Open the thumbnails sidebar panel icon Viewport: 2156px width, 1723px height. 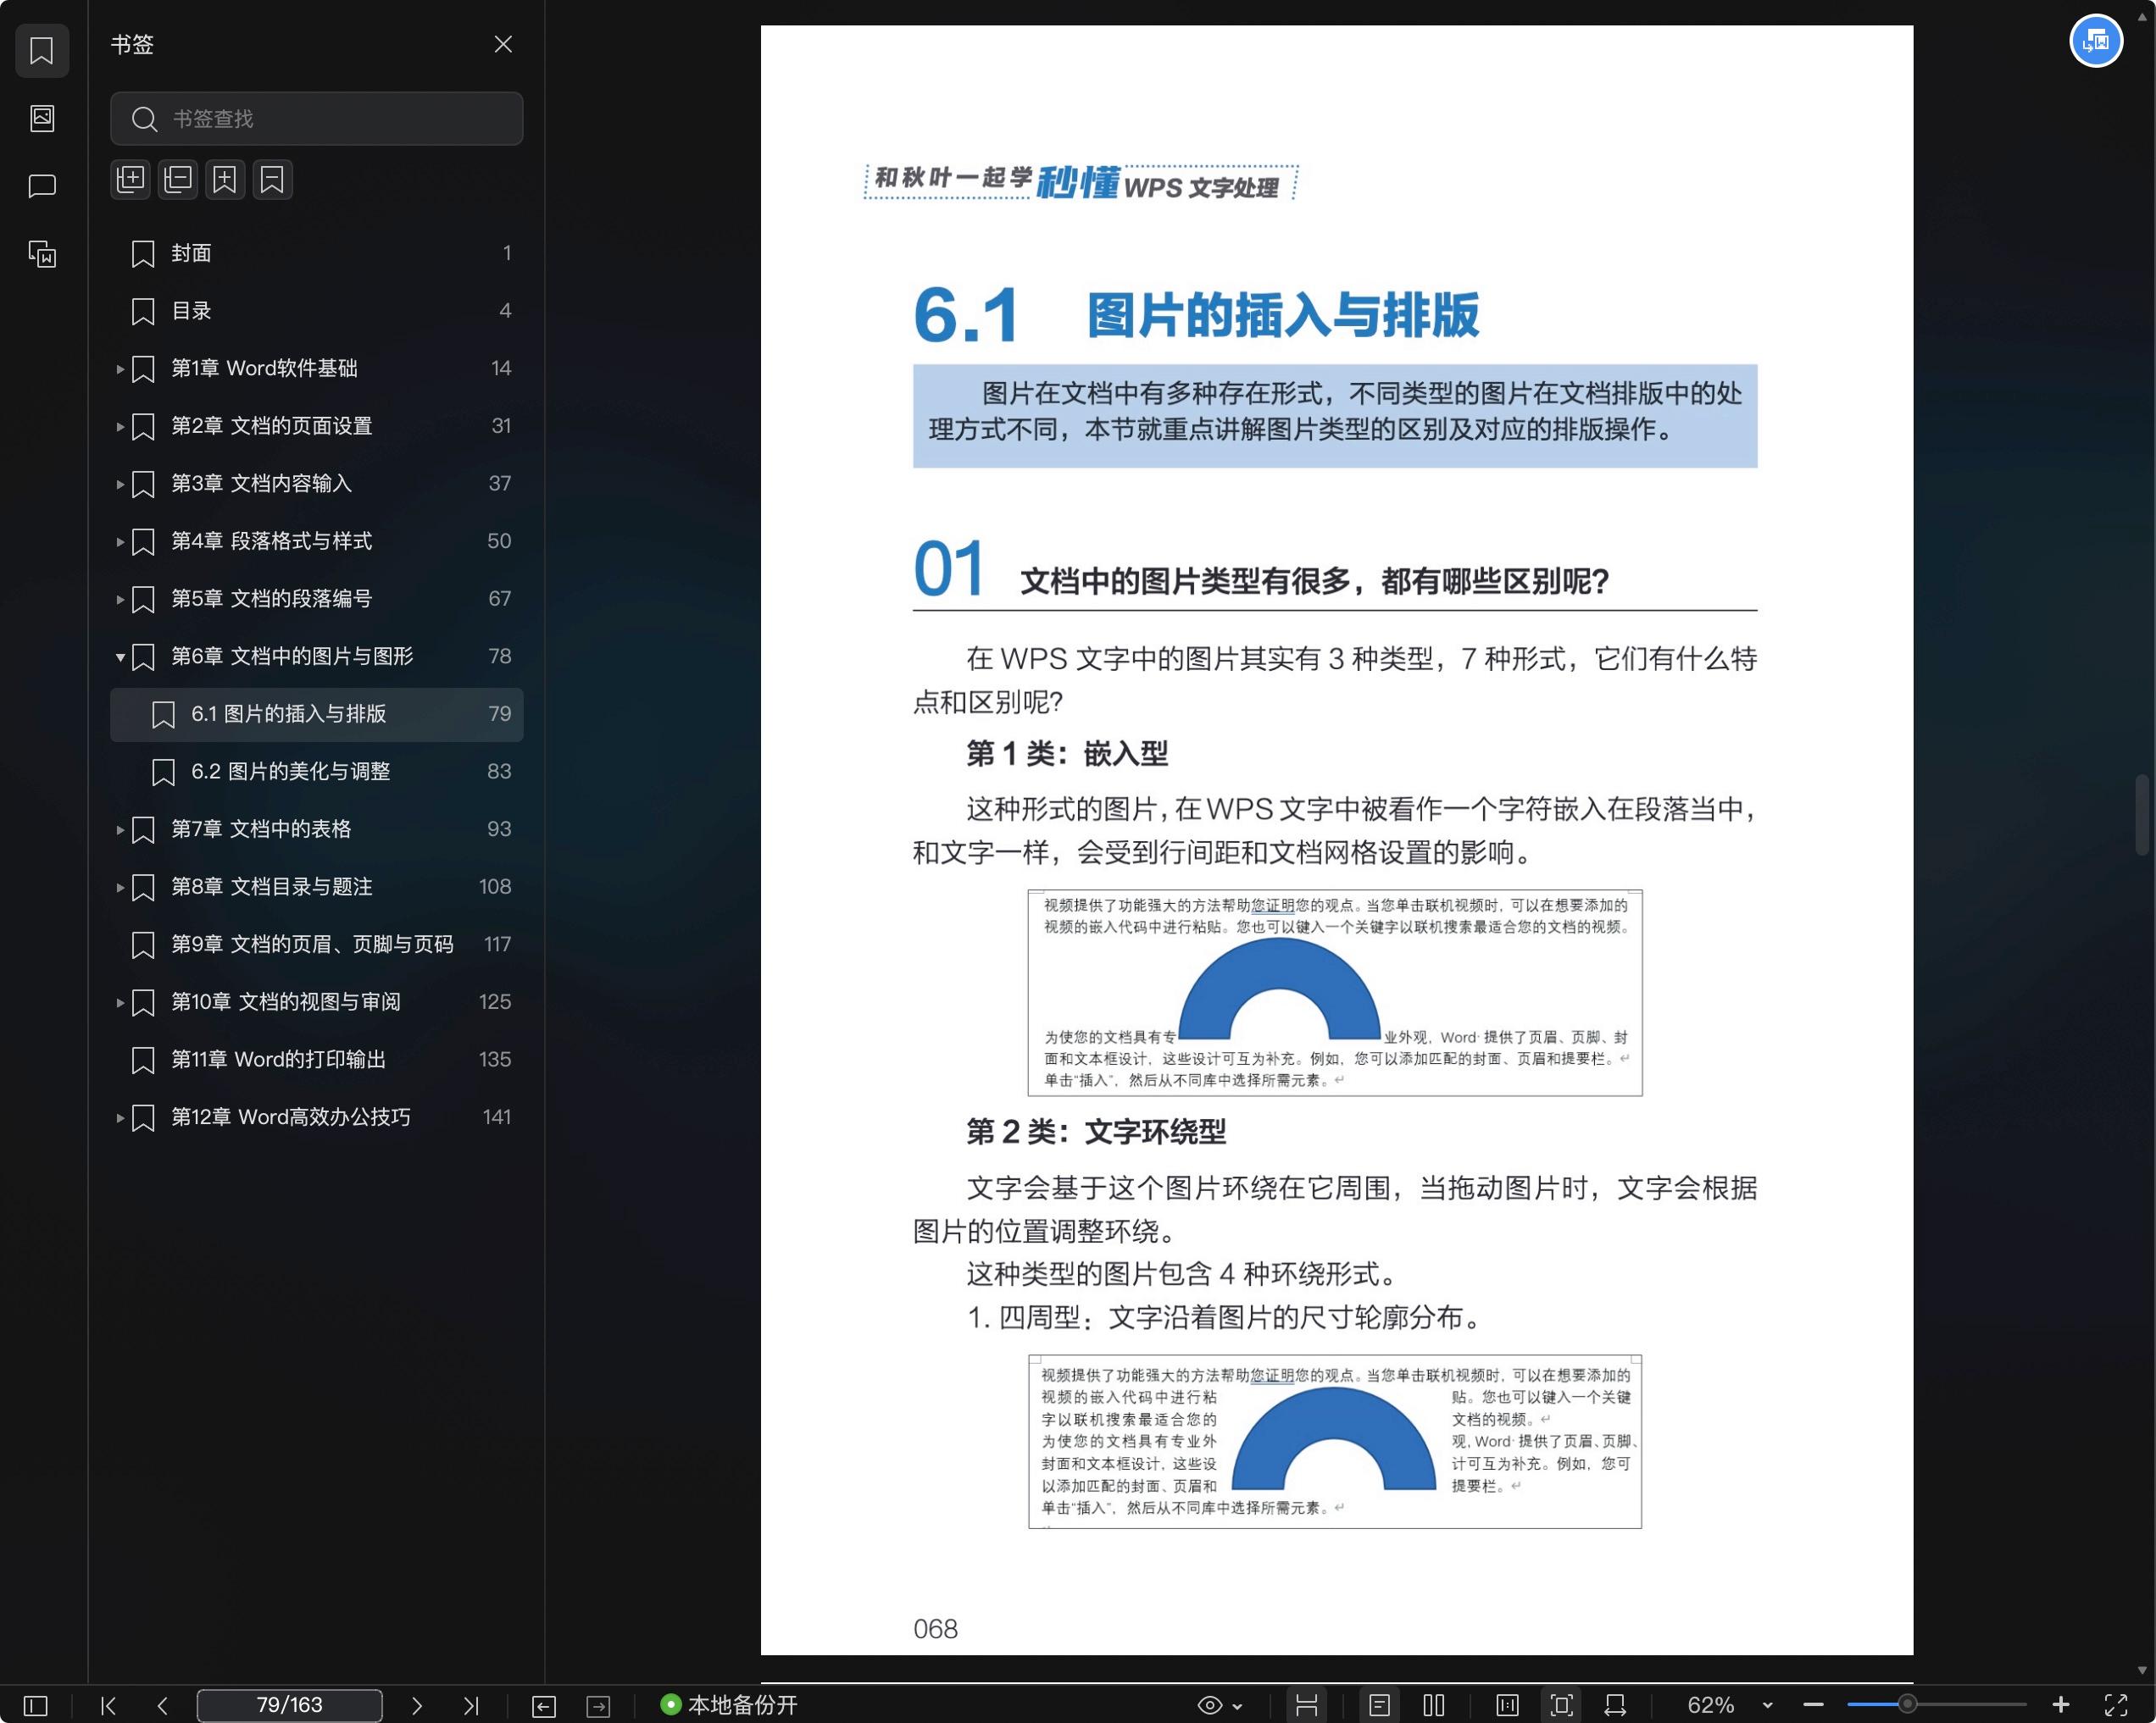pos(42,118)
